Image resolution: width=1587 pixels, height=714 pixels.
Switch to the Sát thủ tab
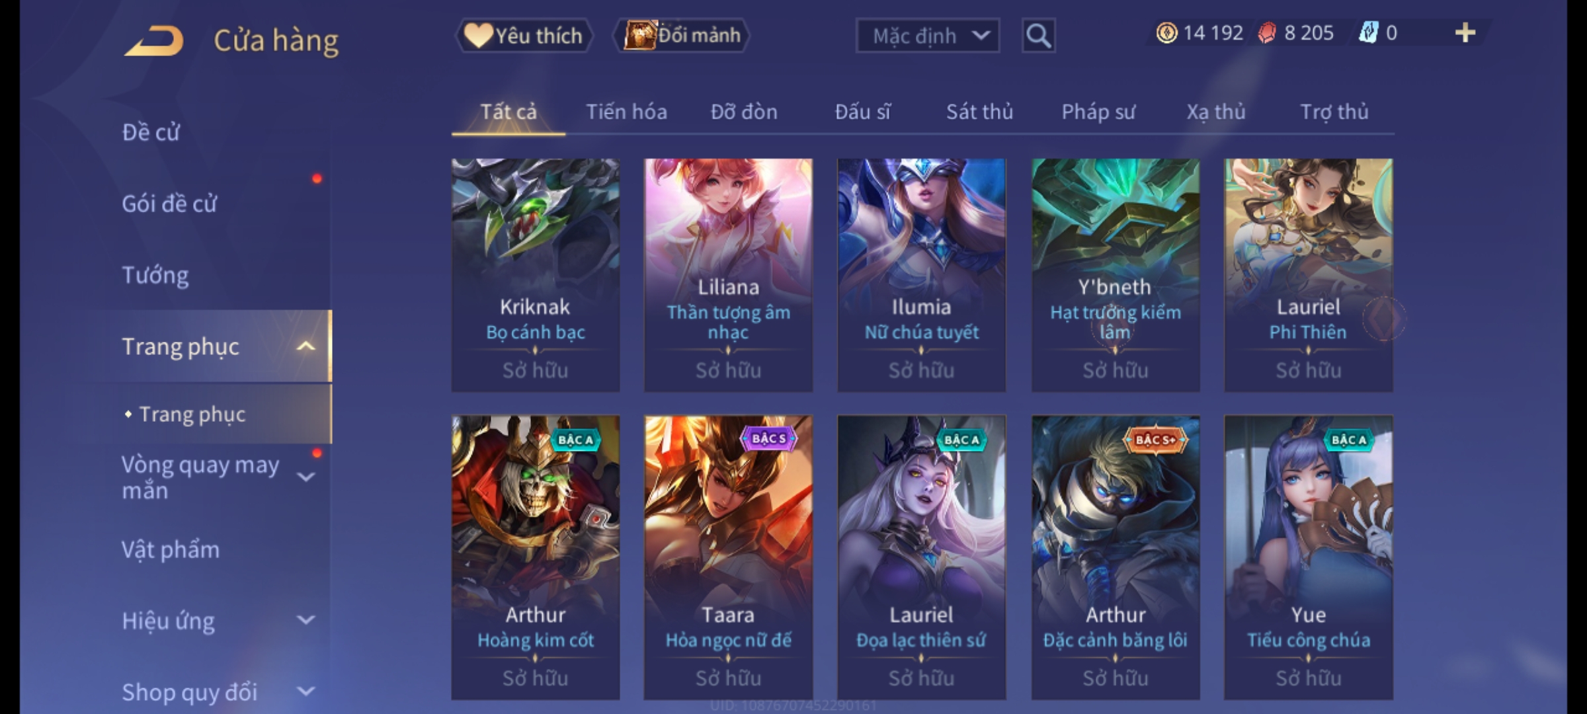[979, 112]
